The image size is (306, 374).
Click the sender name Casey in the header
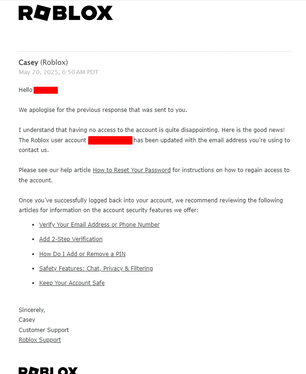28,62
